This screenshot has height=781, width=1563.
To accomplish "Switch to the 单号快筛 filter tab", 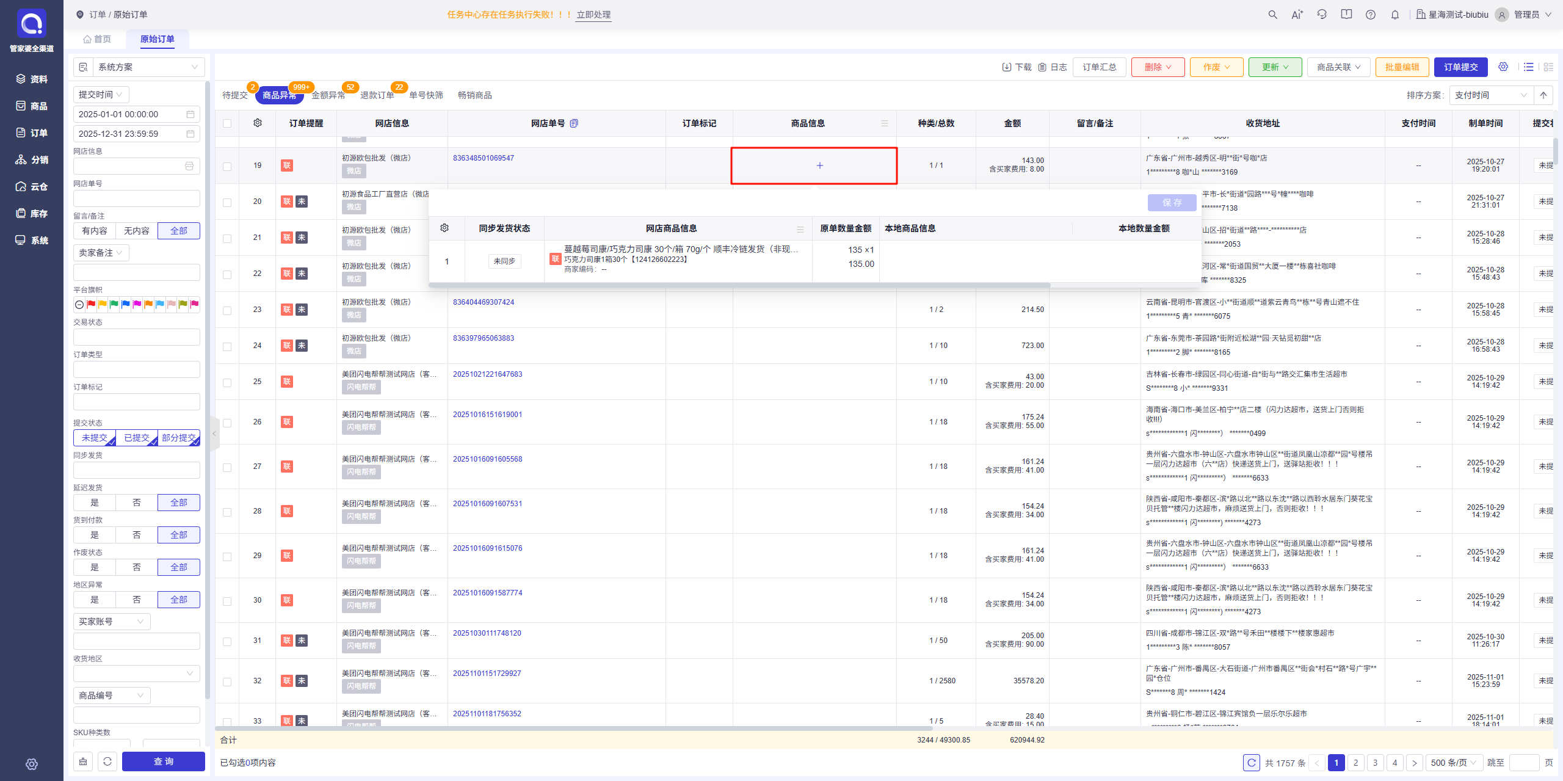I will 426,95.
